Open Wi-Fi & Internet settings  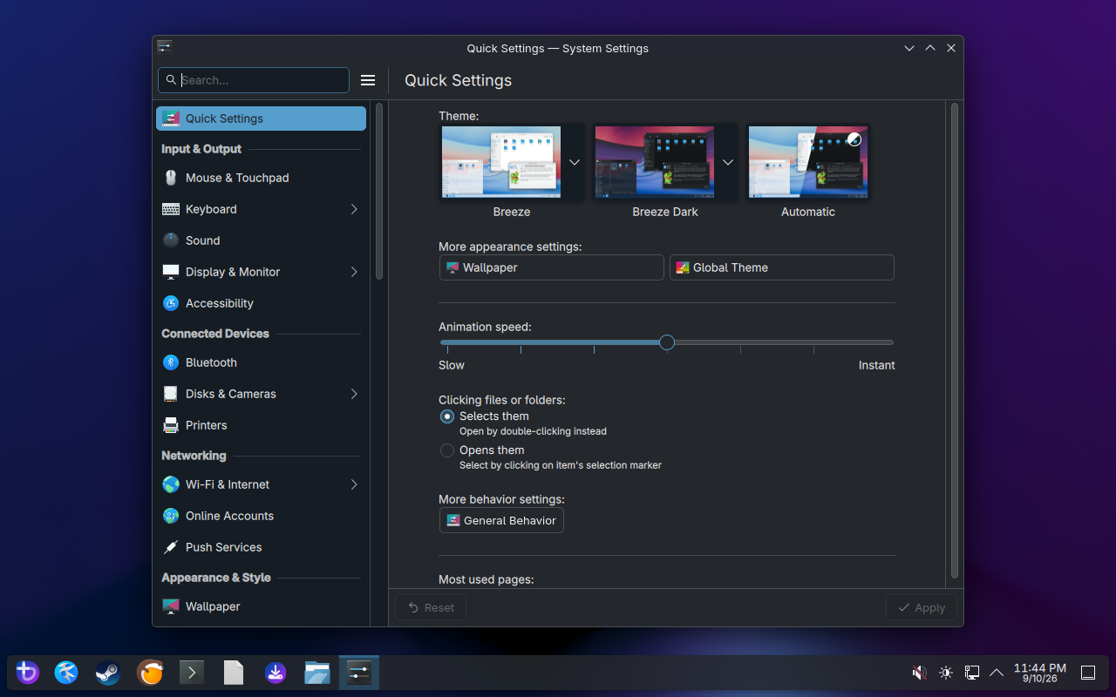point(261,484)
